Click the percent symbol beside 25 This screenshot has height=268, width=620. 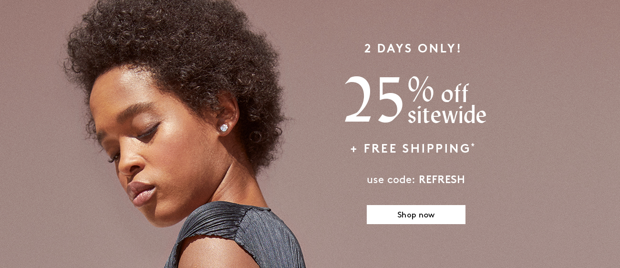point(421,89)
